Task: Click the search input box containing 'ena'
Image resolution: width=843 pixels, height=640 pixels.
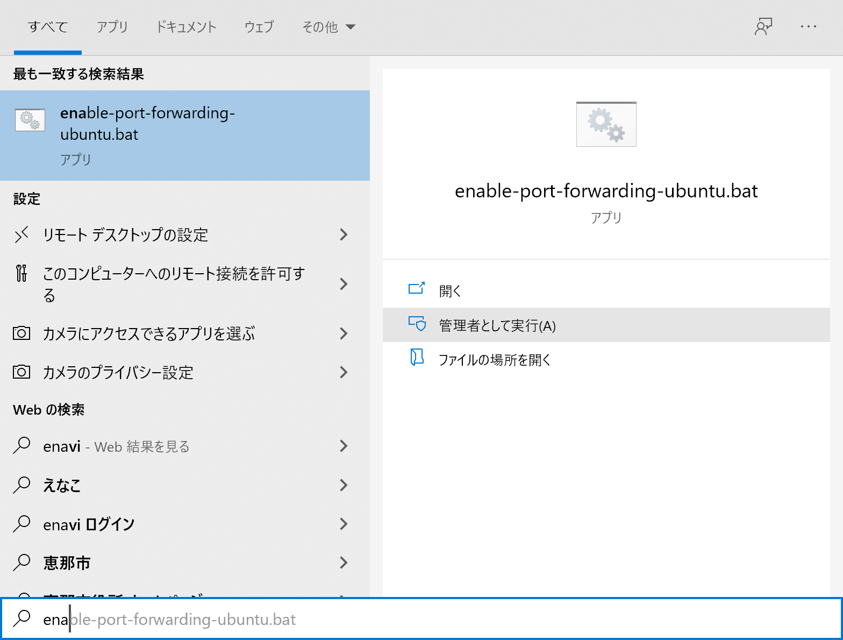Action: (430, 620)
